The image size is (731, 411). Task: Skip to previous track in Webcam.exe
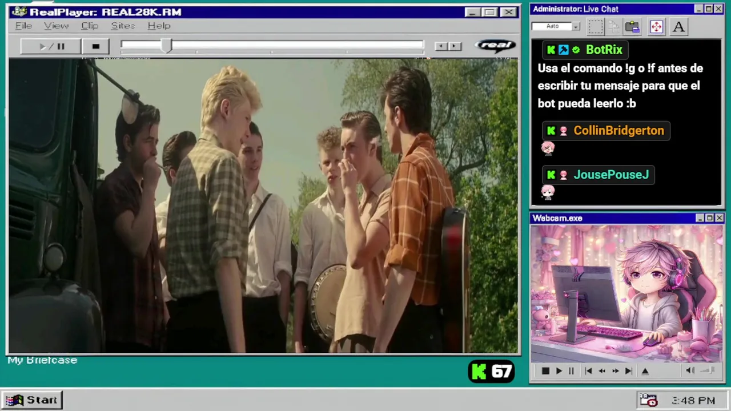(x=588, y=371)
